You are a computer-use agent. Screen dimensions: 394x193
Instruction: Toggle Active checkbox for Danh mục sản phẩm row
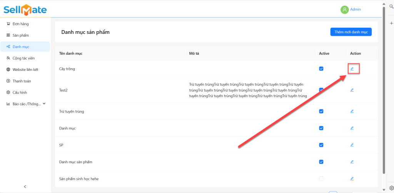tap(321, 162)
